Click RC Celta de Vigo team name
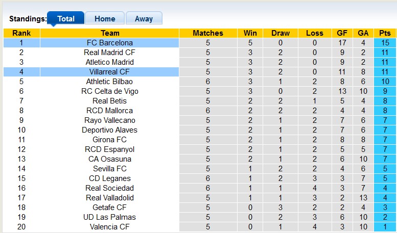The height and width of the screenshot is (233, 397). pos(110,91)
